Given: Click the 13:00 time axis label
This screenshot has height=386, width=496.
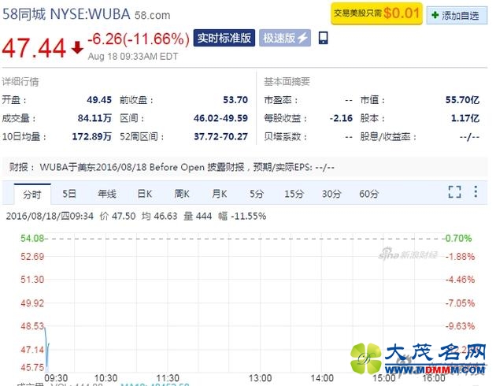Looking at the screenshot, I should point(260,378).
